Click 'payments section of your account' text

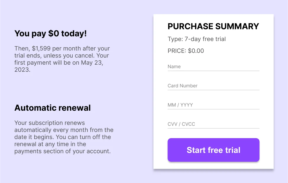62,151
